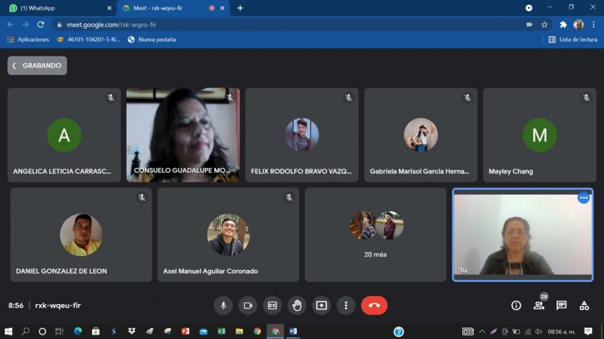
Task: Open File Explorer from the taskbar
Action: pos(239,332)
